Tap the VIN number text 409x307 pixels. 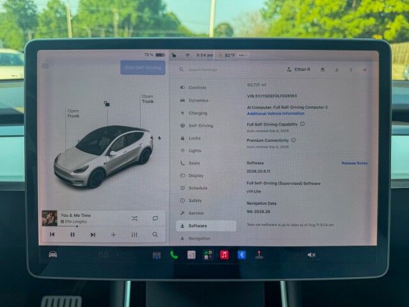click(x=272, y=96)
